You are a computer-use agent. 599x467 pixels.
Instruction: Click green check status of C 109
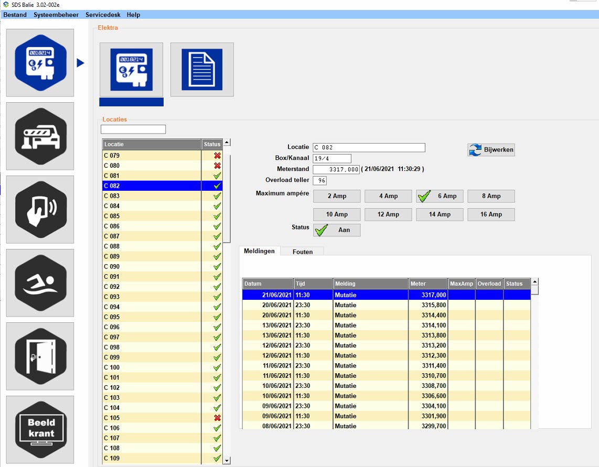point(217,458)
